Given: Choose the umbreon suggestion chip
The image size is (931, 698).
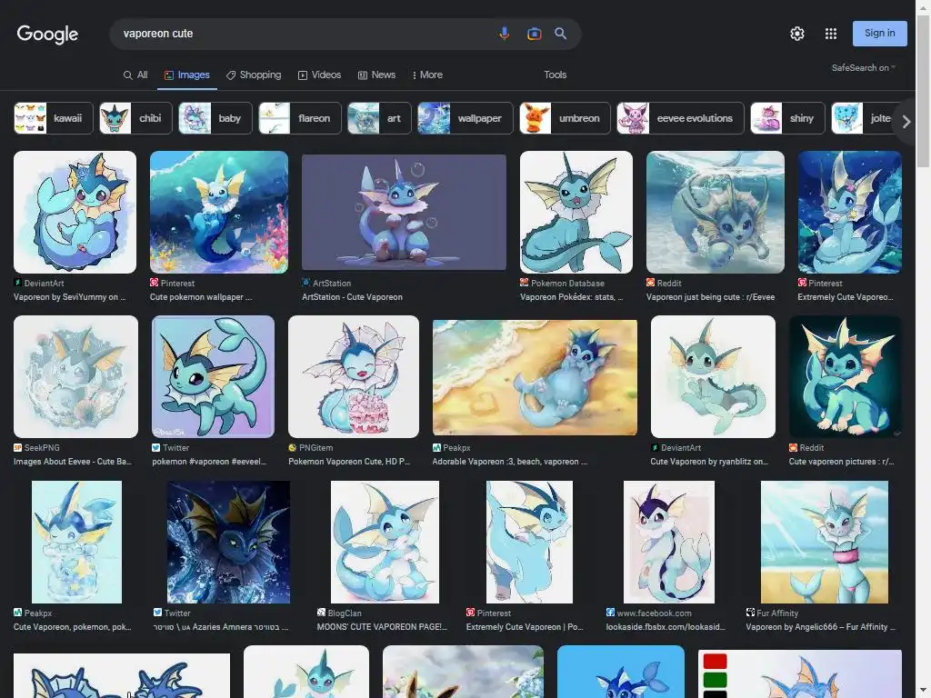Looking at the screenshot, I should click(x=565, y=118).
